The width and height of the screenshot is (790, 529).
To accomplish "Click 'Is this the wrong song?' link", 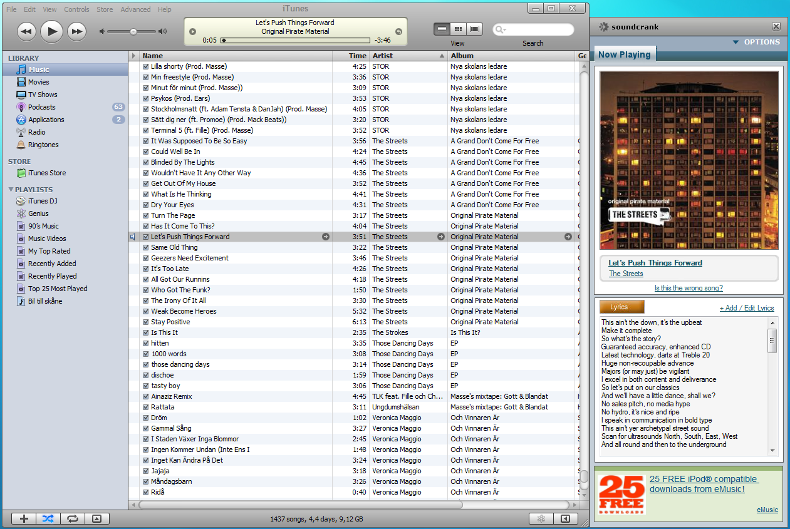I will tap(689, 288).
